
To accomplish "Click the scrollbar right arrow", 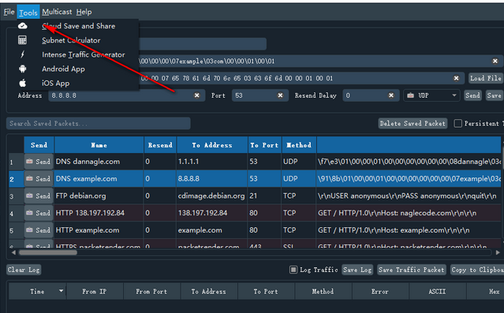I will click(498, 252).
